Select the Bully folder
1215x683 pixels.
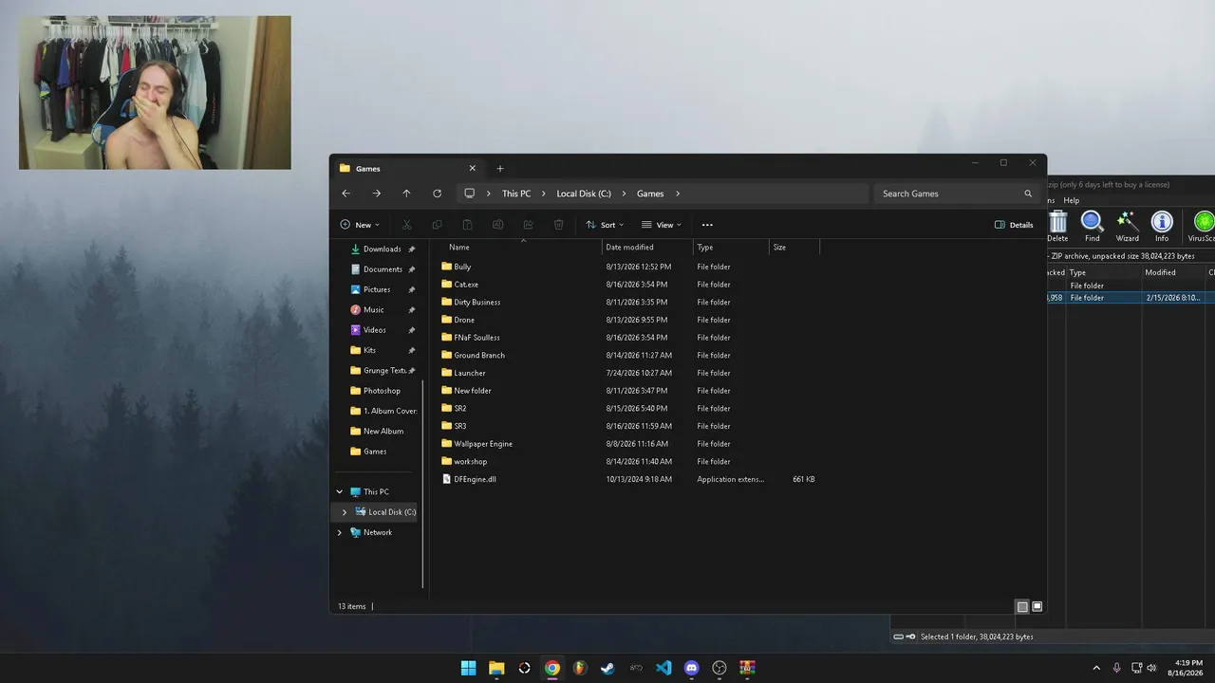tap(462, 267)
